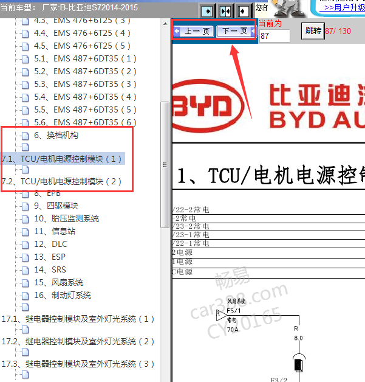Click page icon beside 10、胎压监测系统
The width and height of the screenshot is (365, 382).
(26, 219)
